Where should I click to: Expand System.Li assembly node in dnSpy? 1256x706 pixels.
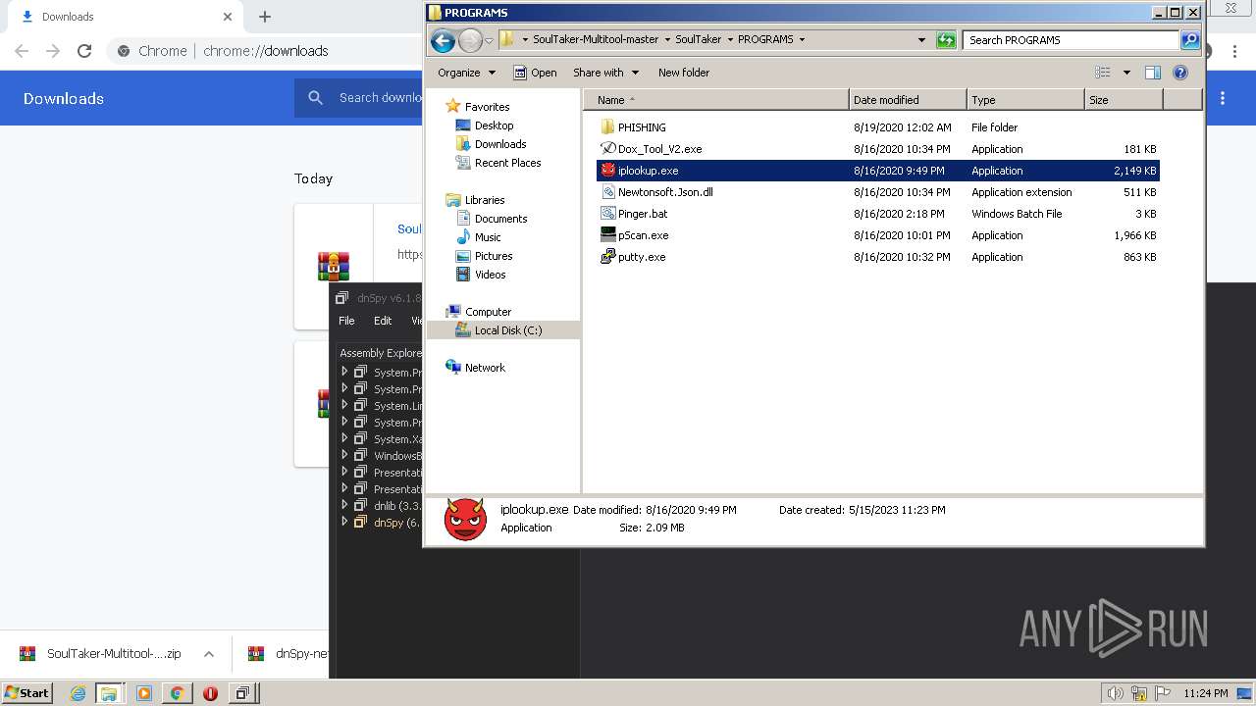pos(344,406)
